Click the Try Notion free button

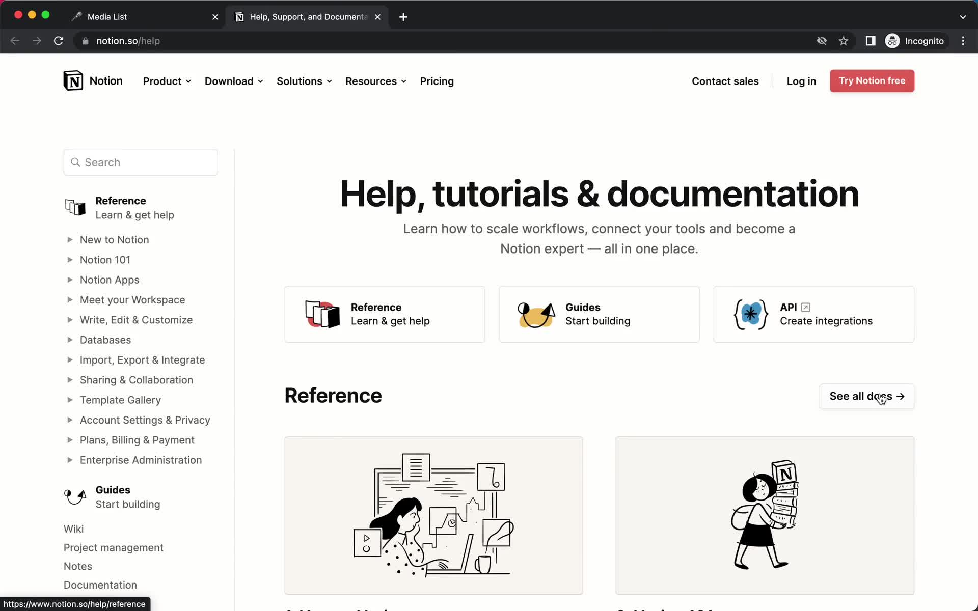[872, 81]
